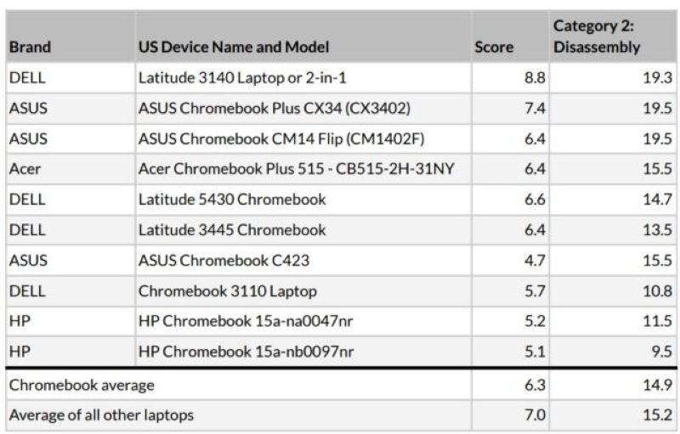
Task: Select the Latitude 3140 Laptop or 2-in-1 cell
Action: (243, 77)
